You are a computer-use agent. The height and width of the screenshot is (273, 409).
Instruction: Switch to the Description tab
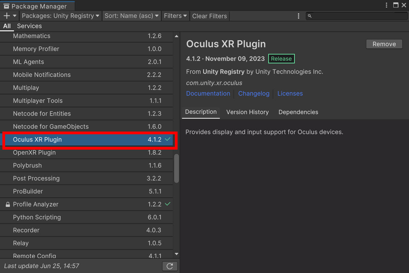coord(201,112)
